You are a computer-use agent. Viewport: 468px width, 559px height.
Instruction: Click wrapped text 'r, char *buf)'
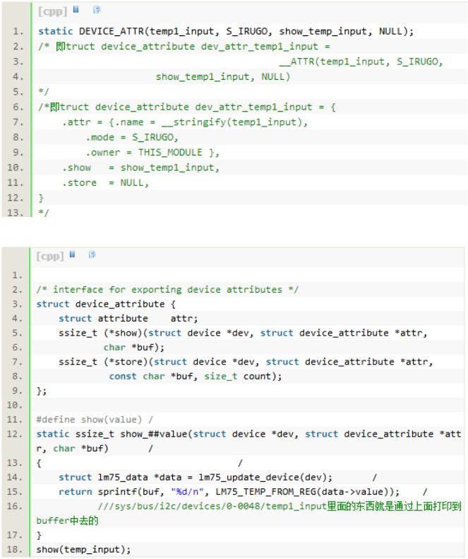click(72, 449)
